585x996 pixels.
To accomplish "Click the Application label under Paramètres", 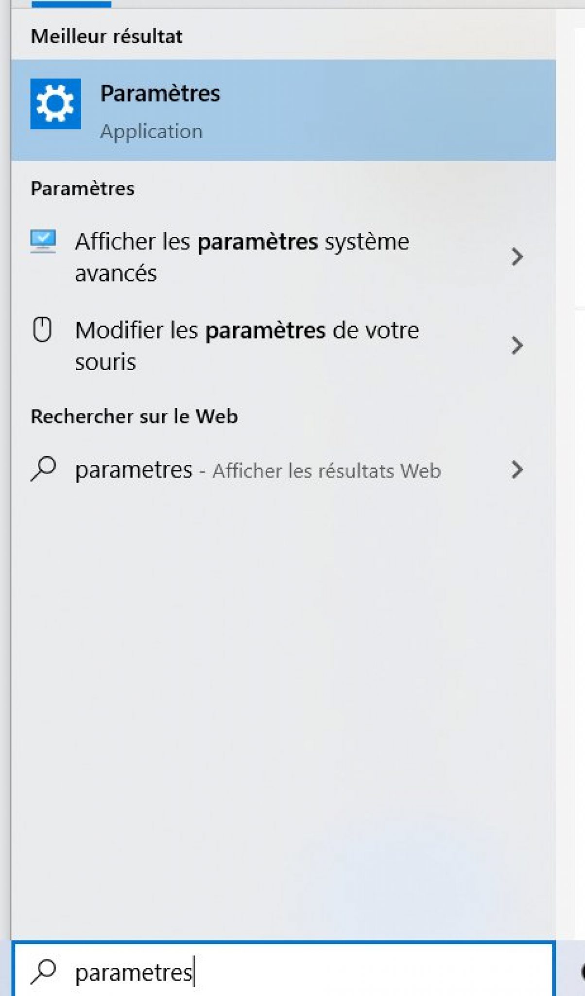I will point(151,130).
